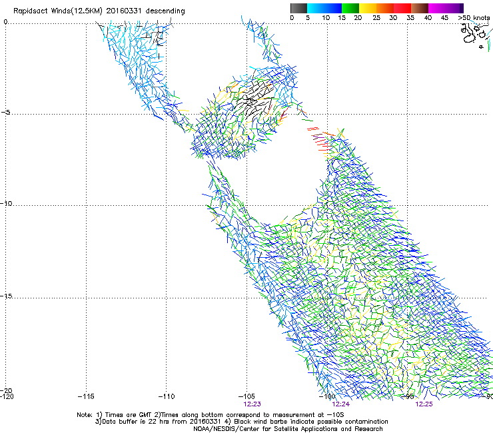
Task: Click the red 30-35 knots color band
Action: click(x=402, y=8)
